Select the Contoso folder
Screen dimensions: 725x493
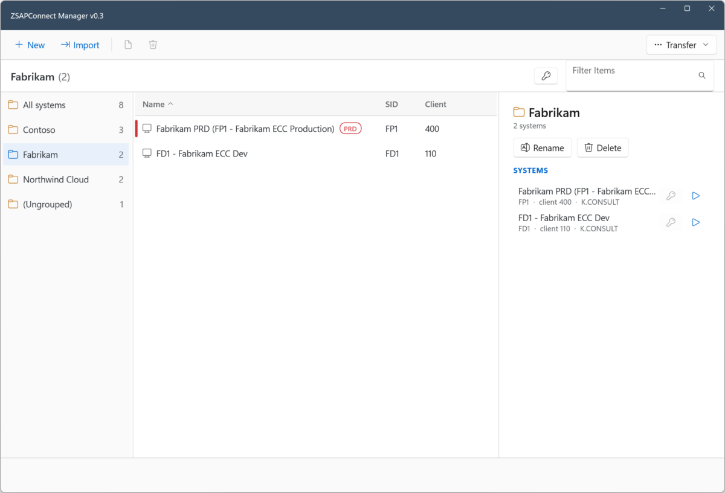click(66, 130)
